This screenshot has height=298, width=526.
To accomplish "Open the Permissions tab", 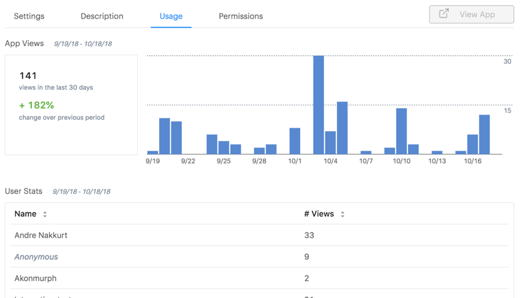I will (x=241, y=16).
